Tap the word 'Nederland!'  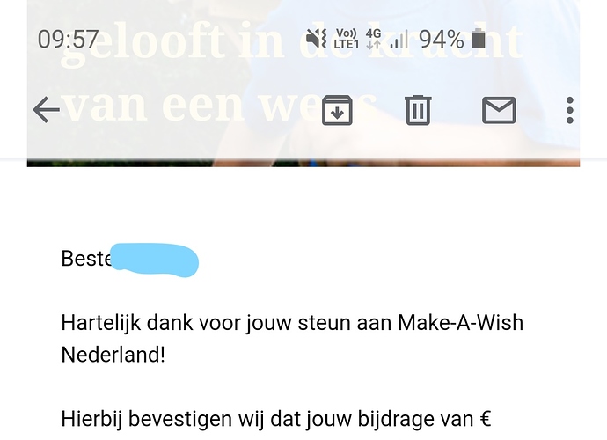[113, 355]
